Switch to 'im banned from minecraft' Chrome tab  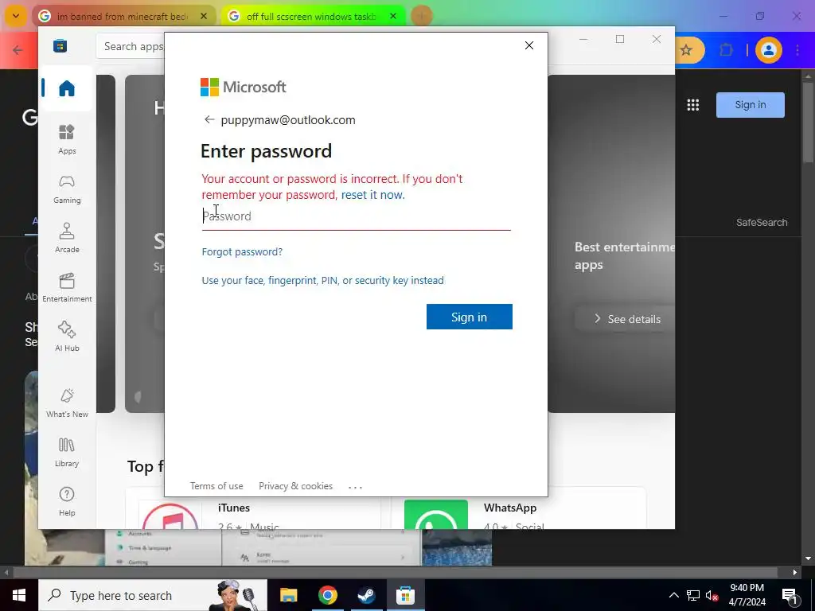(x=122, y=17)
